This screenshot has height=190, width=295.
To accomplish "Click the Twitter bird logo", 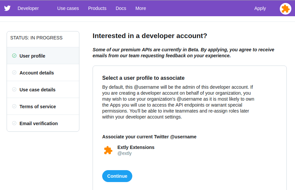I will pyautogui.click(x=7, y=8).
